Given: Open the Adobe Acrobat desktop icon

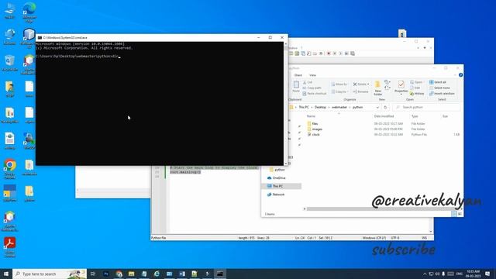Looking at the screenshot, I should click(10, 246).
